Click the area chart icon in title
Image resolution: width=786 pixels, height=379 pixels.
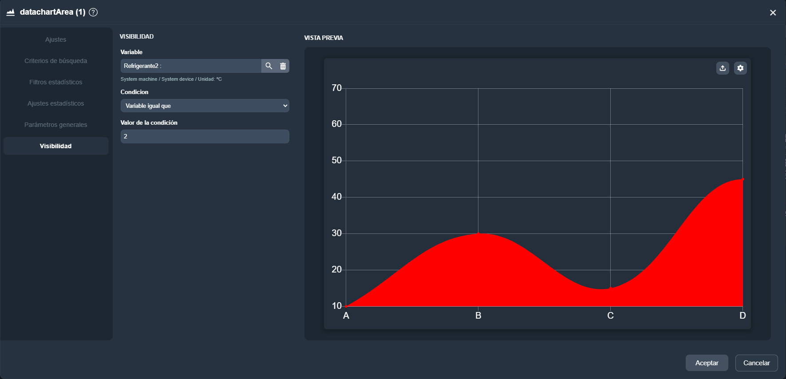[11, 12]
